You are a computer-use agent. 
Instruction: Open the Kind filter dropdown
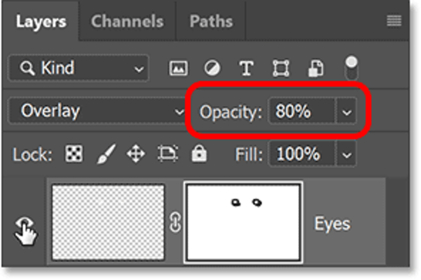[x=79, y=68]
